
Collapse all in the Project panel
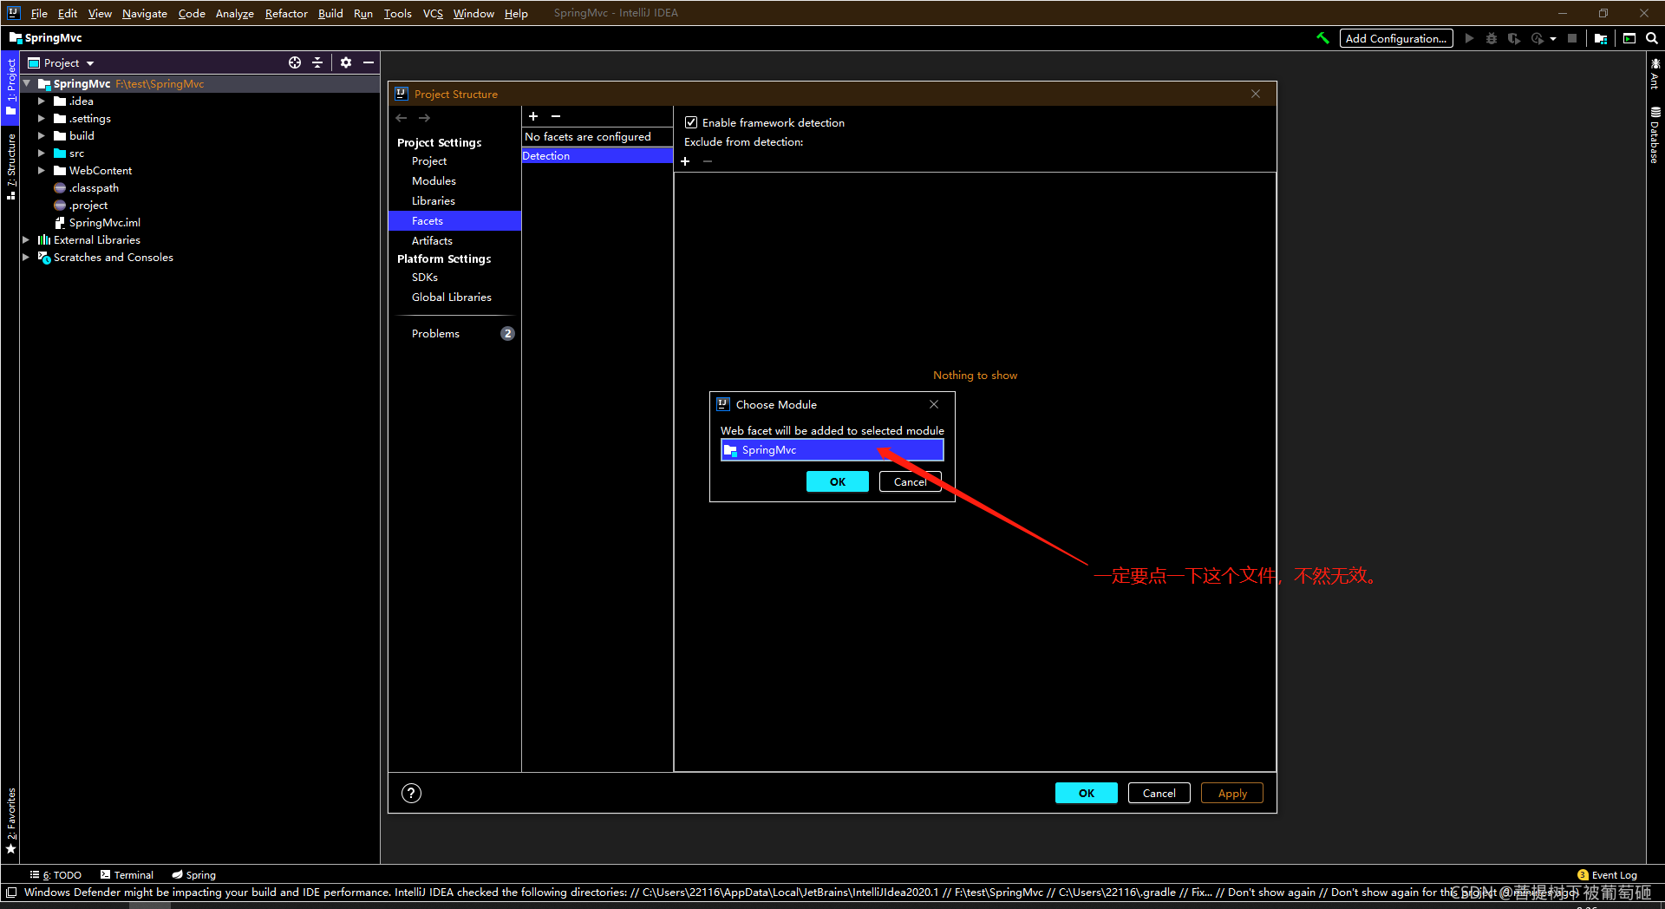[317, 62]
